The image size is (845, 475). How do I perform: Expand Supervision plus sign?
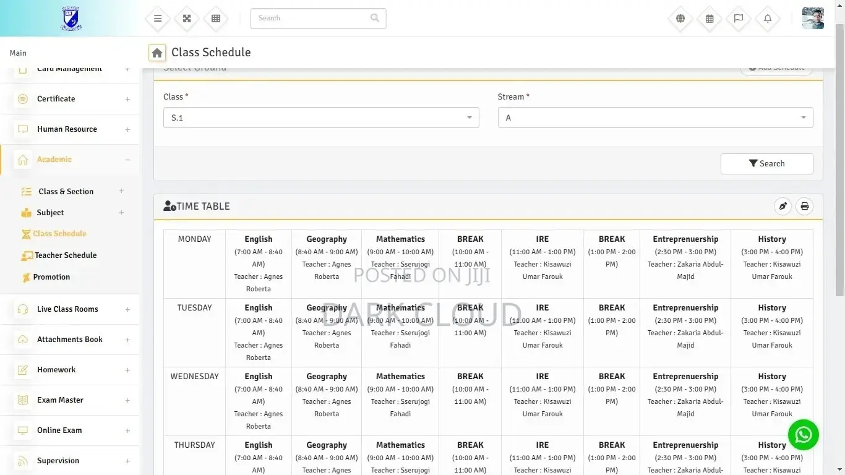tap(127, 461)
